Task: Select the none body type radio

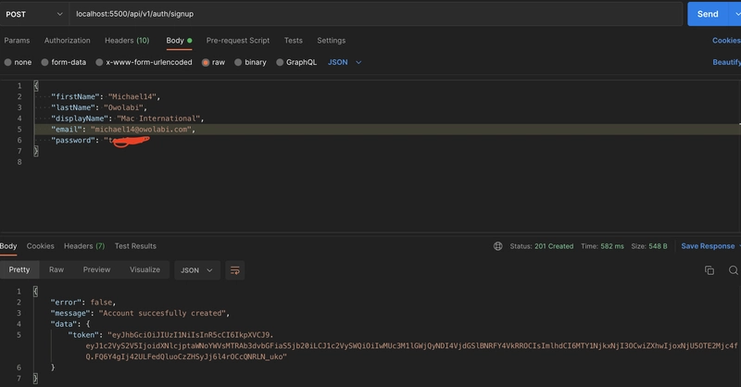Action: click(8, 62)
